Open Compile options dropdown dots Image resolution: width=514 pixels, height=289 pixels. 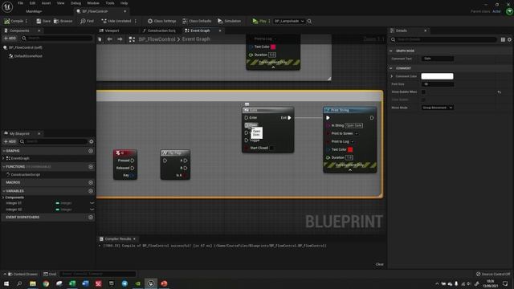[27, 21]
